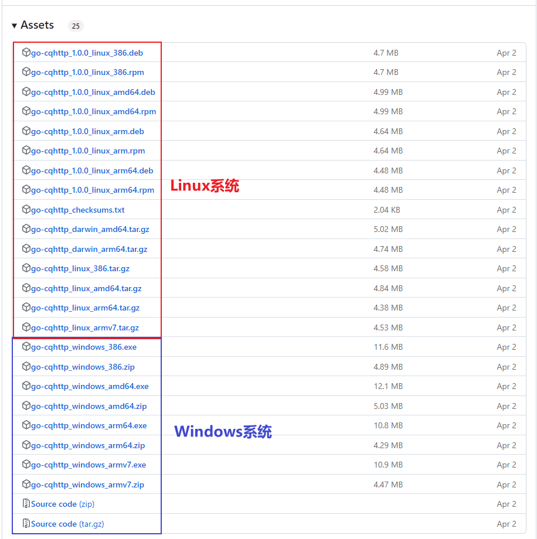Click package icon beside go-cqhttp_1.0.0_linux_arm.rpm
The image size is (537, 539).
coord(26,150)
